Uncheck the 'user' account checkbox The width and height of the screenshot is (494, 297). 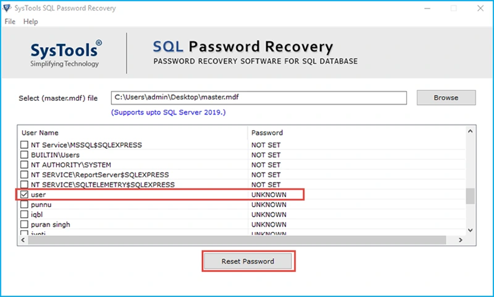pyautogui.click(x=24, y=195)
